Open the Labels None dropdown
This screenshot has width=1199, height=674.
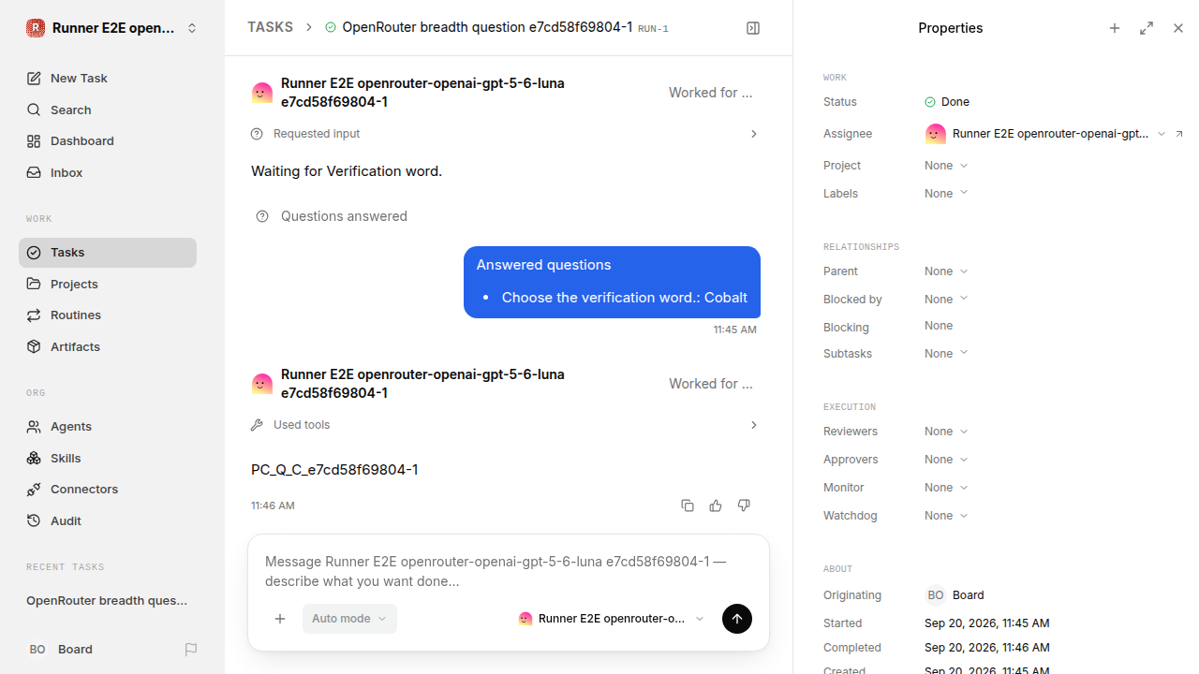coord(946,194)
